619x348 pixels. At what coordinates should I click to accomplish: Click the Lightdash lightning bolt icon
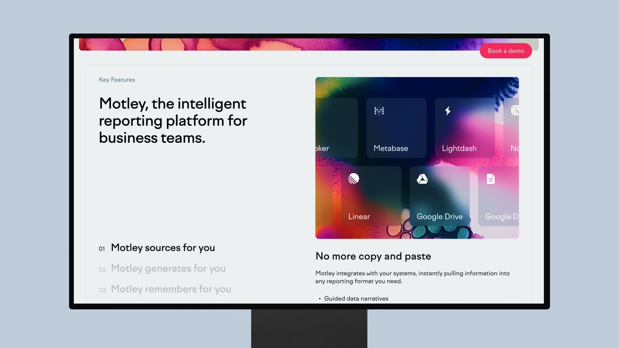coord(448,111)
